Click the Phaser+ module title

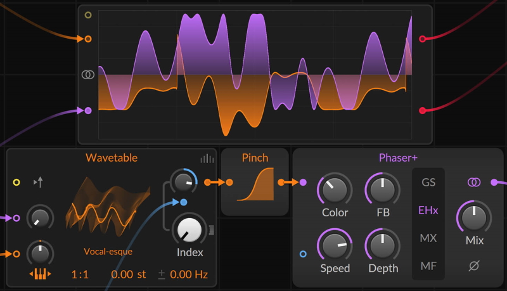point(398,158)
